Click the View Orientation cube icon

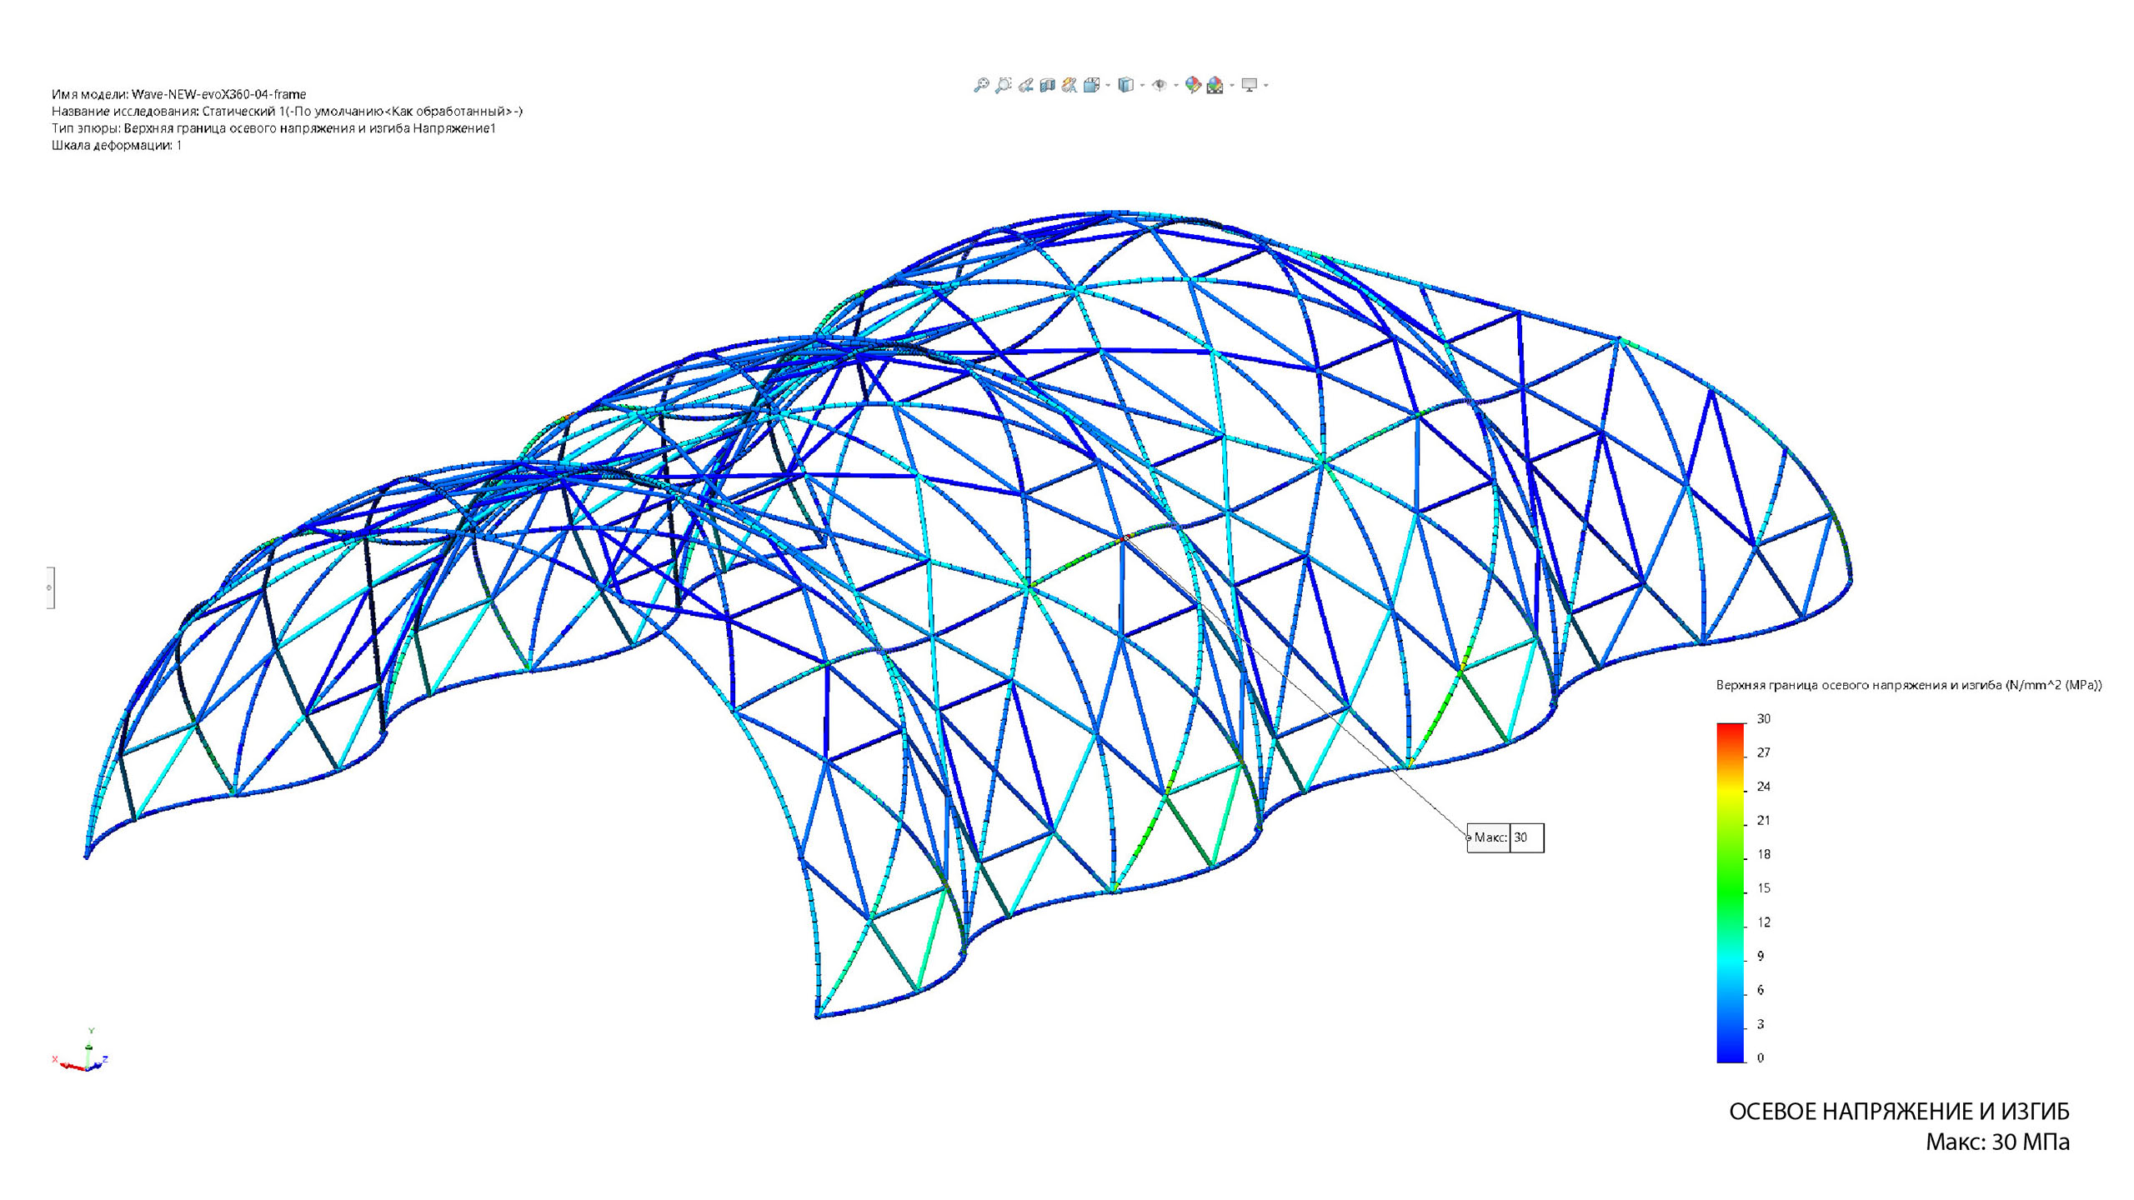click(1091, 85)
